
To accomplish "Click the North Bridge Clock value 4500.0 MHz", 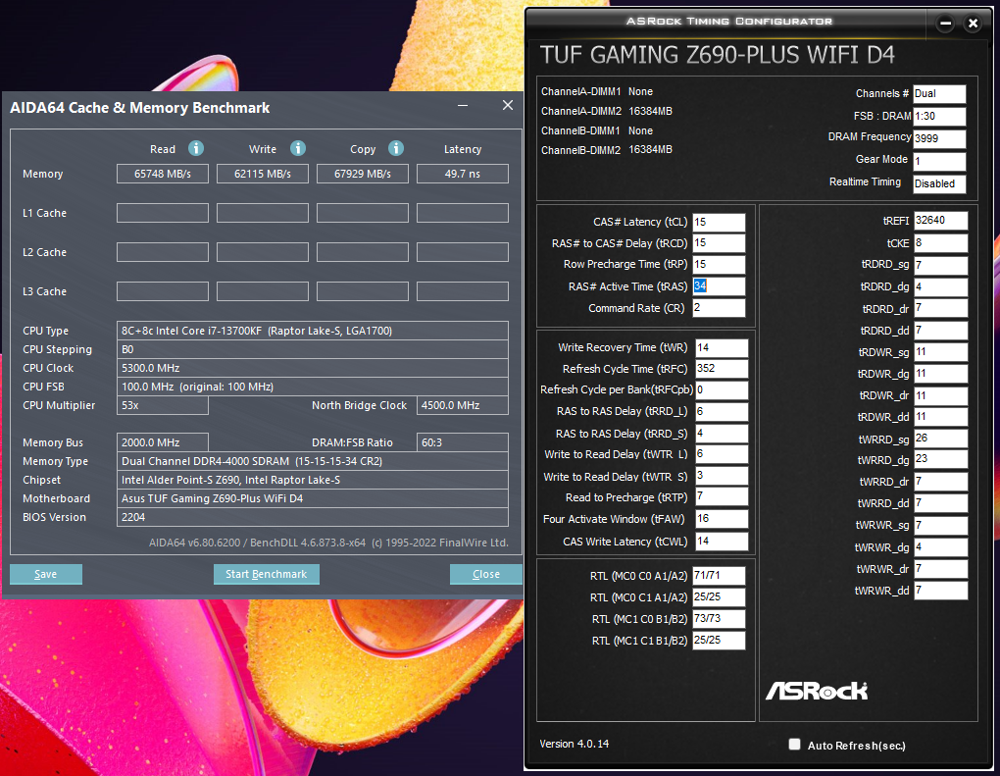I will click(x=463, y=405).
